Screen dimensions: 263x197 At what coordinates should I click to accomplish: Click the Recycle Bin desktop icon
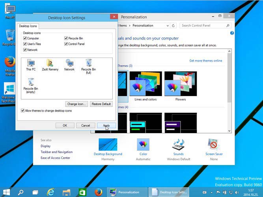(x=10, y=37)
